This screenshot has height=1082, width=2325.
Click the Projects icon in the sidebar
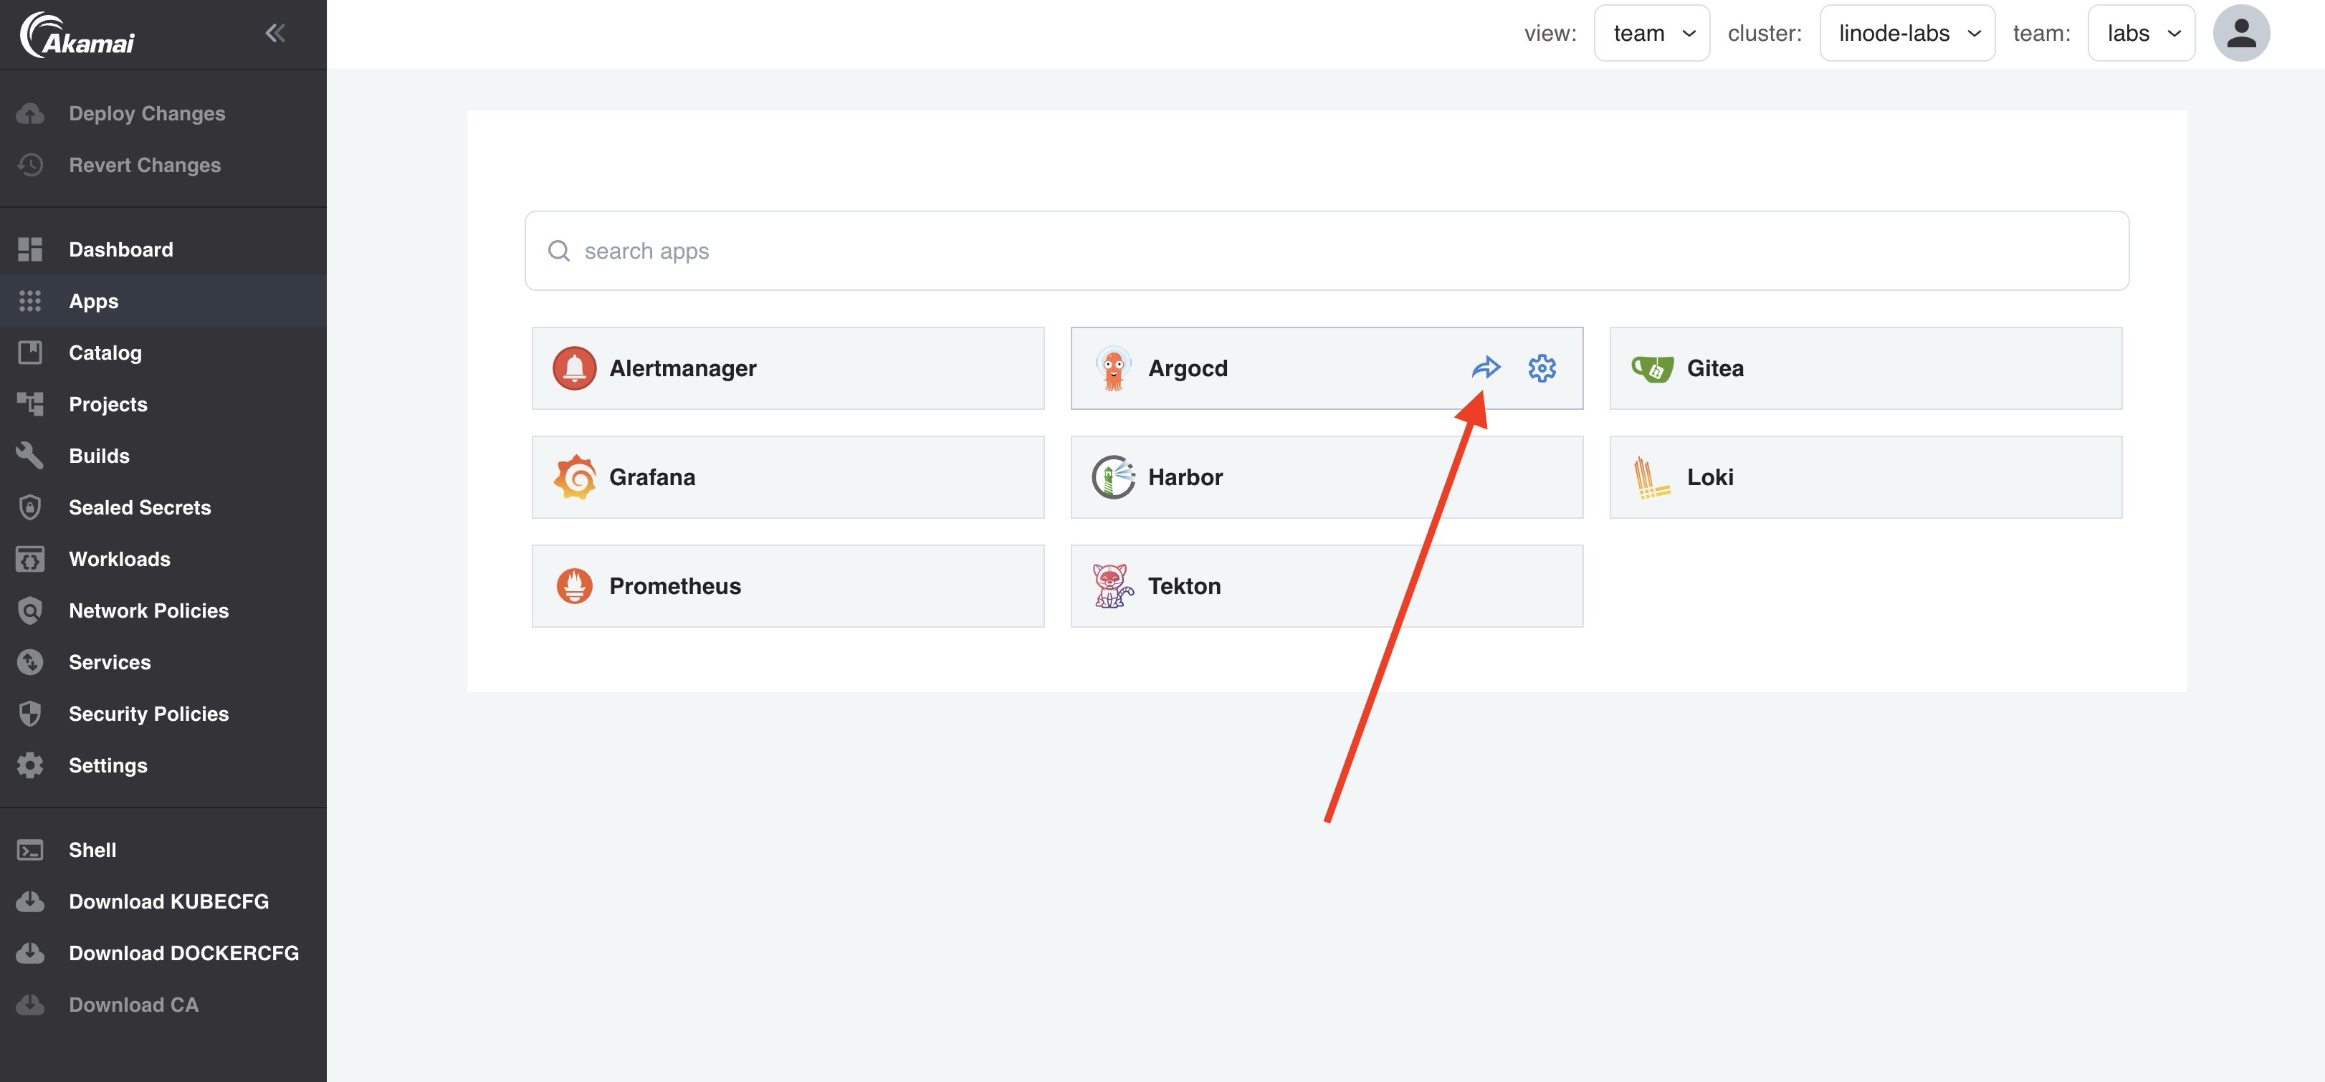[30, 404]
